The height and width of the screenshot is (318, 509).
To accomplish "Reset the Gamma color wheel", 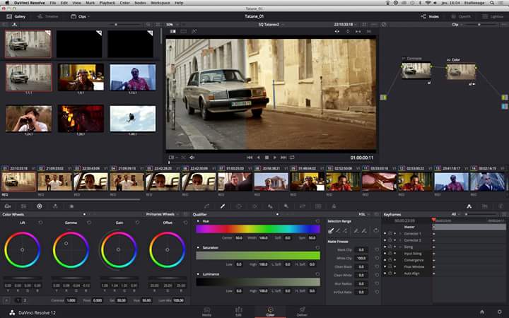I will (x=89, y=223).
